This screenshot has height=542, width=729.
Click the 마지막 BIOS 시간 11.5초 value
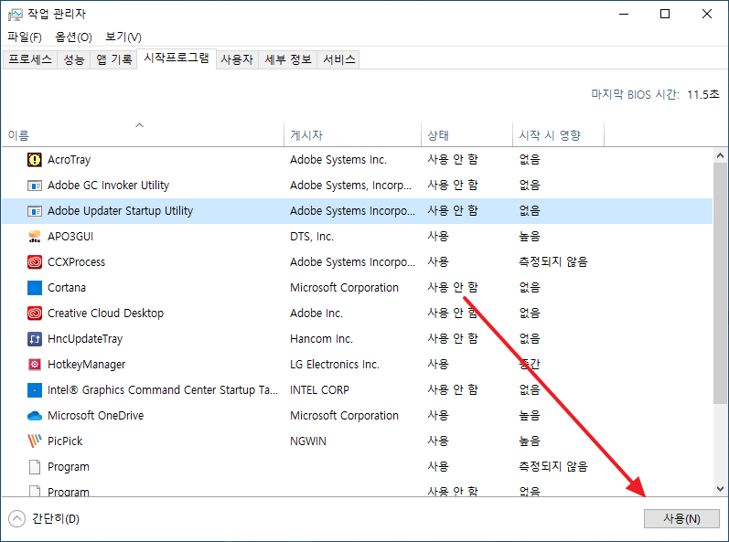[x=703, y=95]
